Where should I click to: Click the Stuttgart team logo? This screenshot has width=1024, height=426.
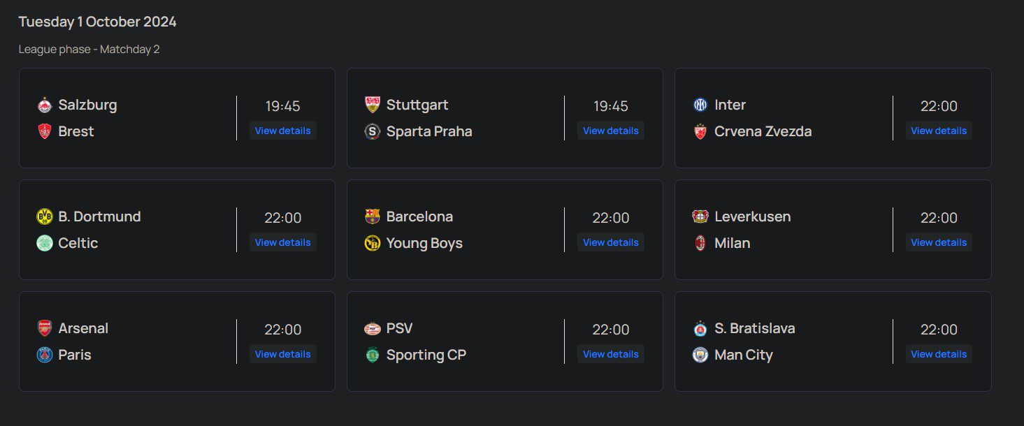373,105
